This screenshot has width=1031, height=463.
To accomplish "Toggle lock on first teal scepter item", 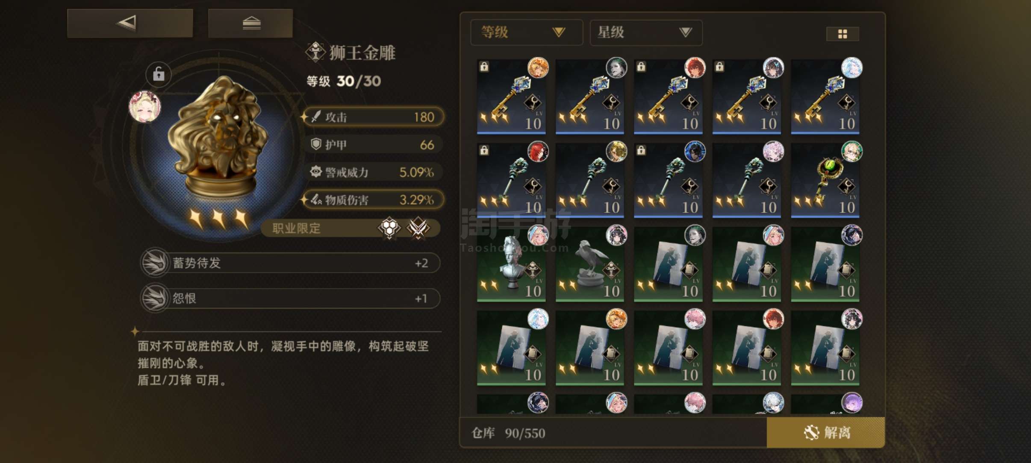I will pyautogui.click(x=484, y=150).
